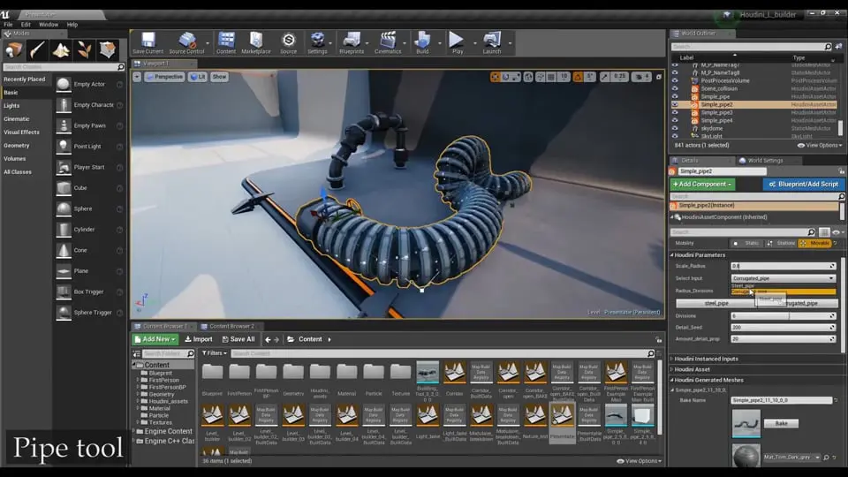Open Help menu

click(x=72, y=25)
